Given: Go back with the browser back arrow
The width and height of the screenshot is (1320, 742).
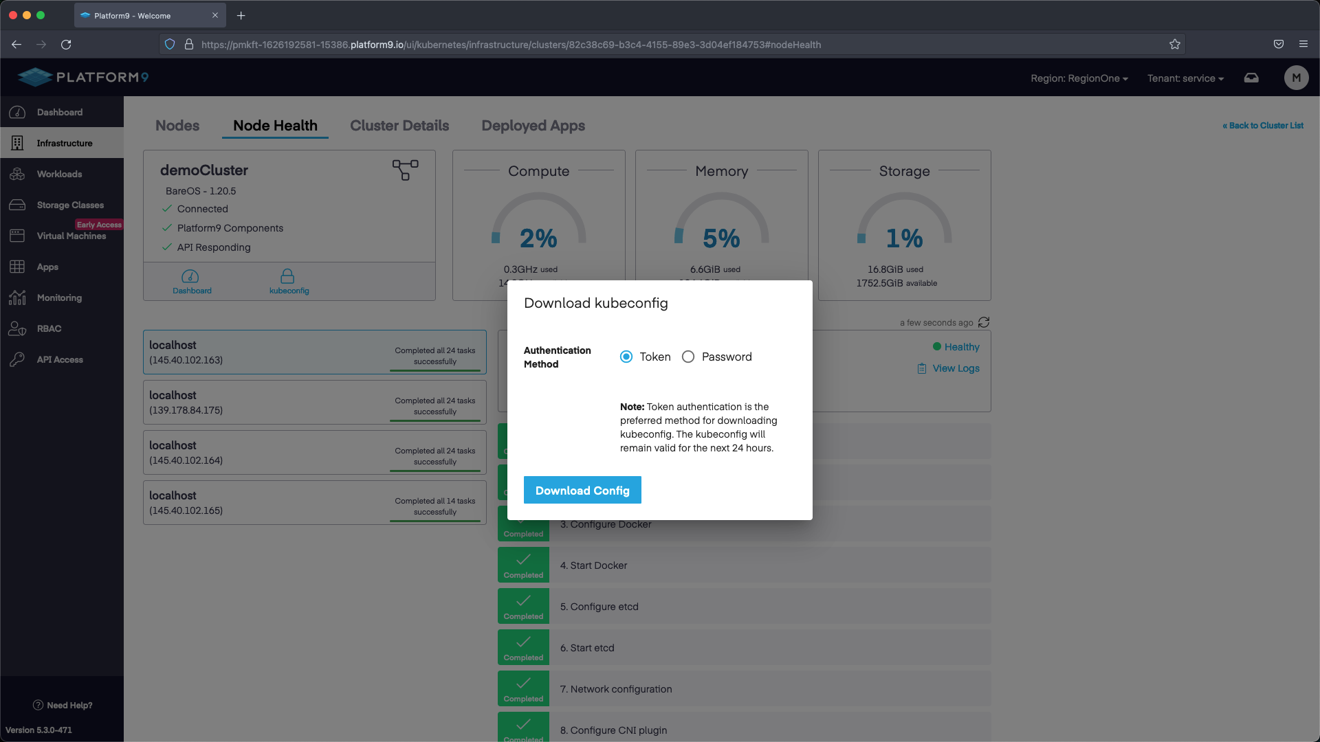Looking at the screenshot, I should tap(16, 44).
